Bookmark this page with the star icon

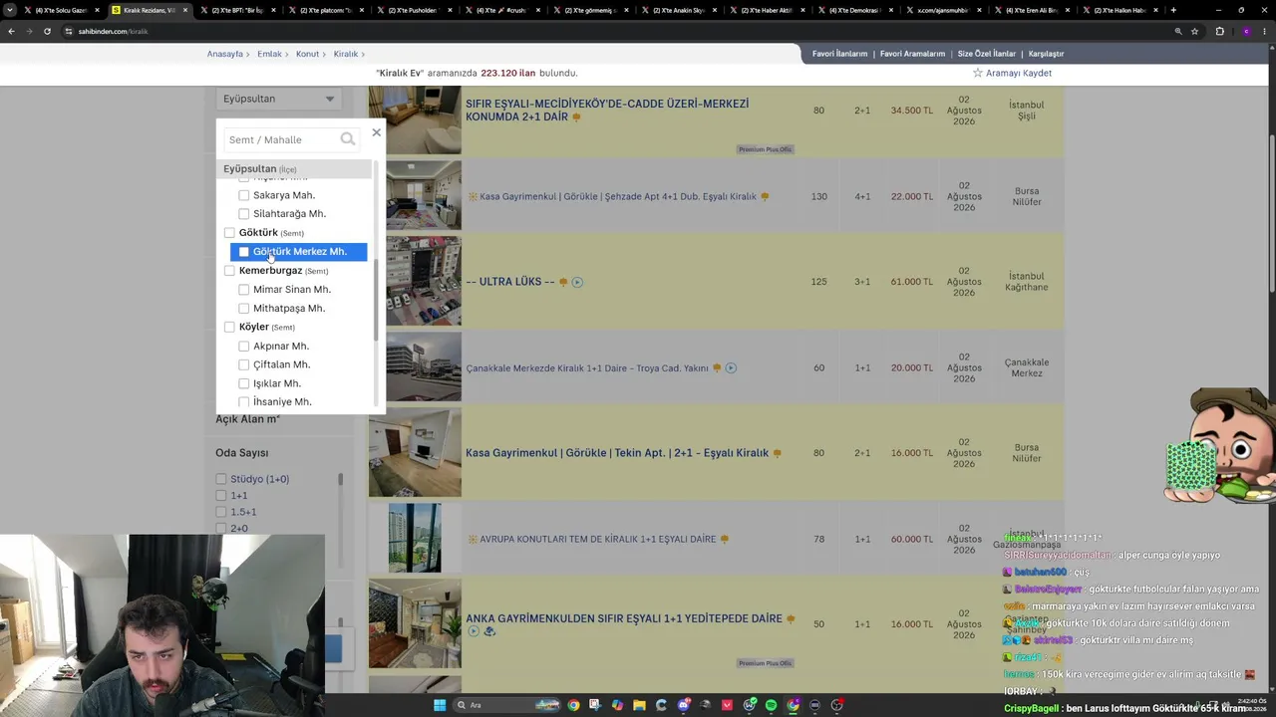pyautogui.click(x=1194, y=31)
